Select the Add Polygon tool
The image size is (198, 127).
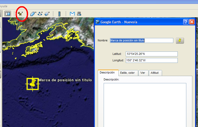pyautogui.click(x=33, y=14)
